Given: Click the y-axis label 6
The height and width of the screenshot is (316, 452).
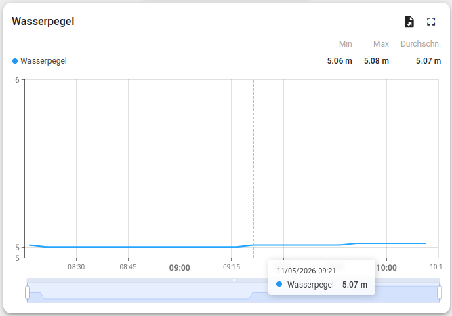Looking at the screenshot, I should [x=18, y=80].
